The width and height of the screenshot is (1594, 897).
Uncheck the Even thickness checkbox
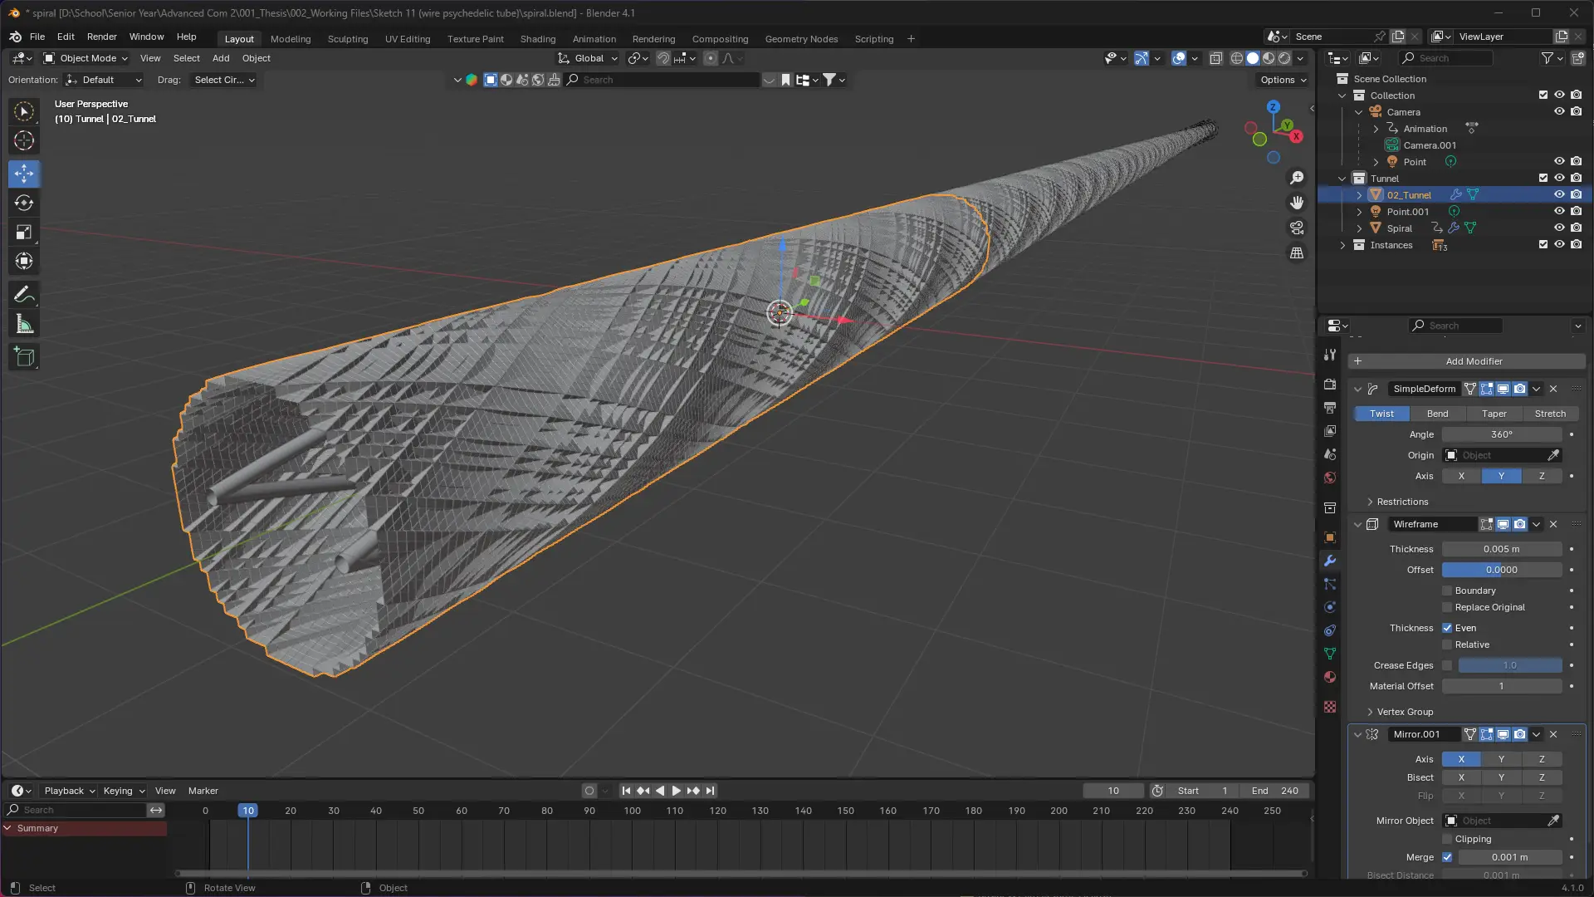1447,628
